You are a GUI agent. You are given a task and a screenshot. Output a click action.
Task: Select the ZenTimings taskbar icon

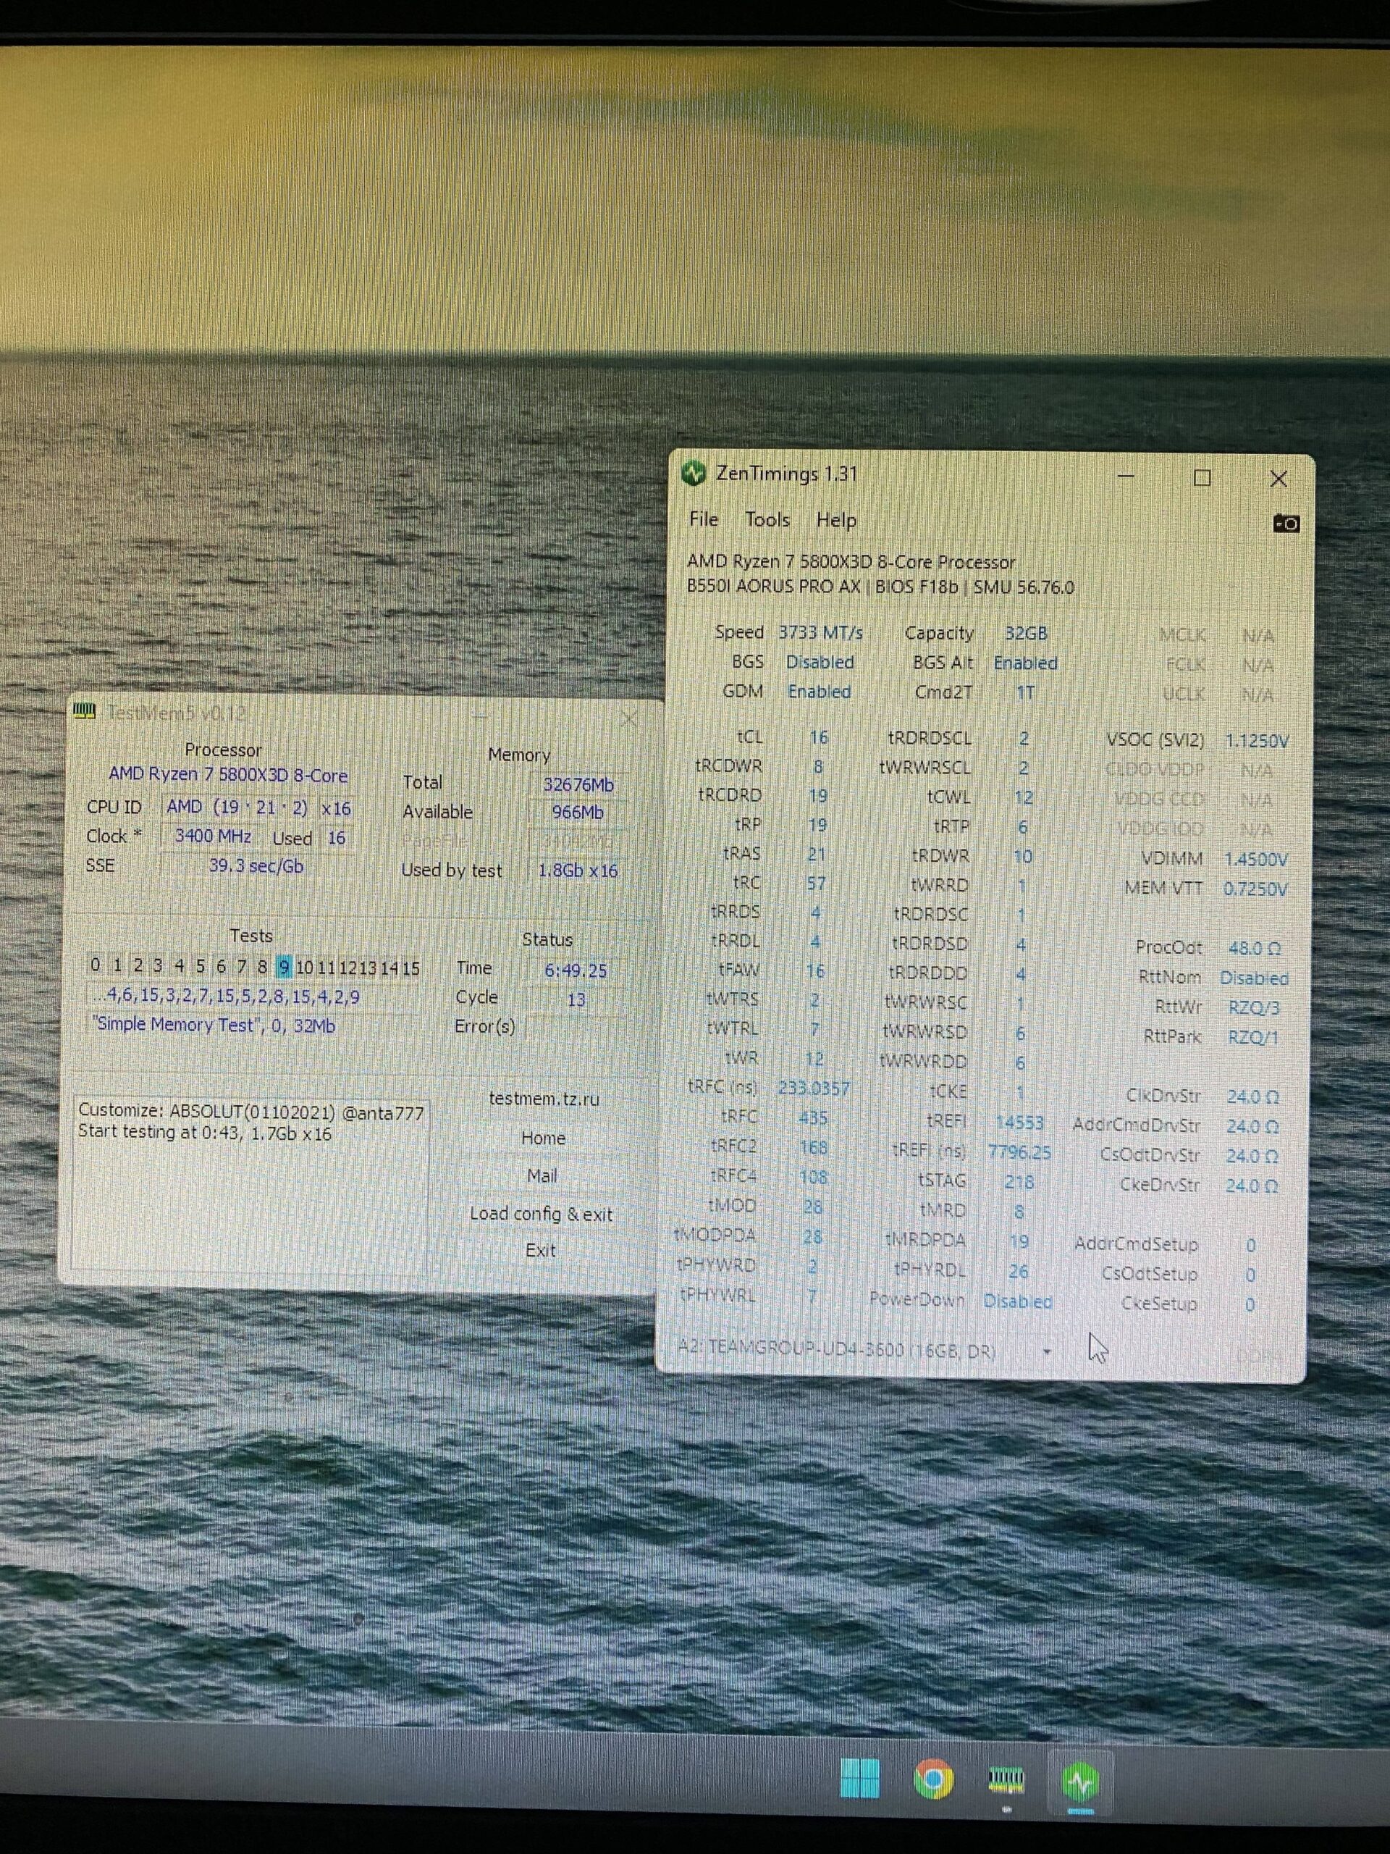tap(1080, 1781)
